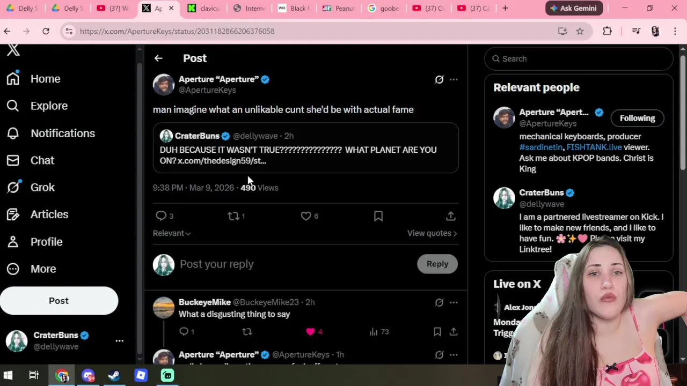Click Following button for Aperture
The height and width of the screenshot is (386, 687).
(637, 118)
